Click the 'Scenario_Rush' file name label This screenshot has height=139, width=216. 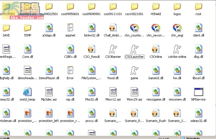(x=156, y=121)
